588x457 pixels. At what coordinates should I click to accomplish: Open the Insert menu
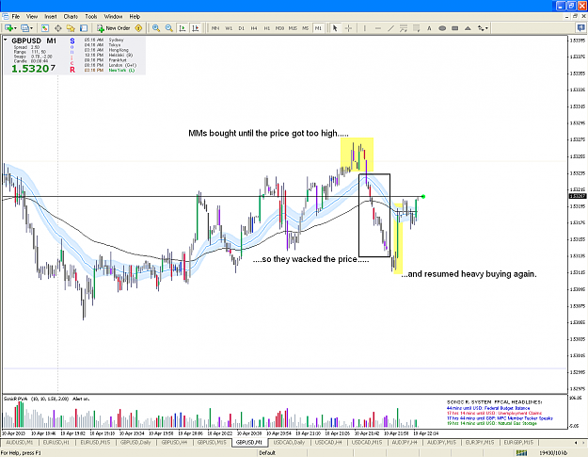click(x=51, y=17)
